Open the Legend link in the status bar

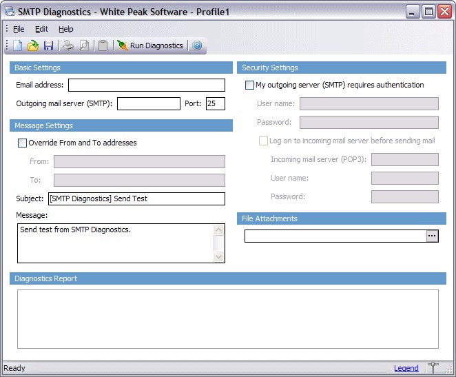(406, 368)
